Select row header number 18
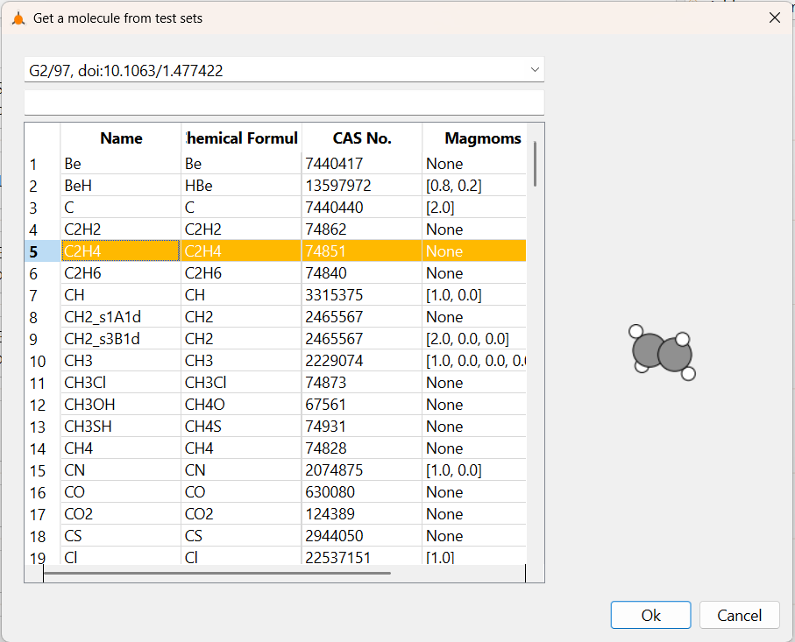Screen dimensions: 795x642 42,536
